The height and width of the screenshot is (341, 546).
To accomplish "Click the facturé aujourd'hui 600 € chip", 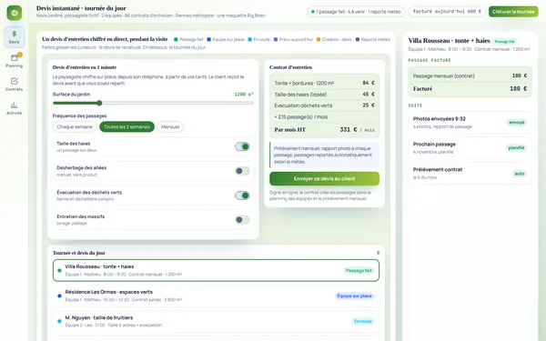I will click(x=447, y=12).
